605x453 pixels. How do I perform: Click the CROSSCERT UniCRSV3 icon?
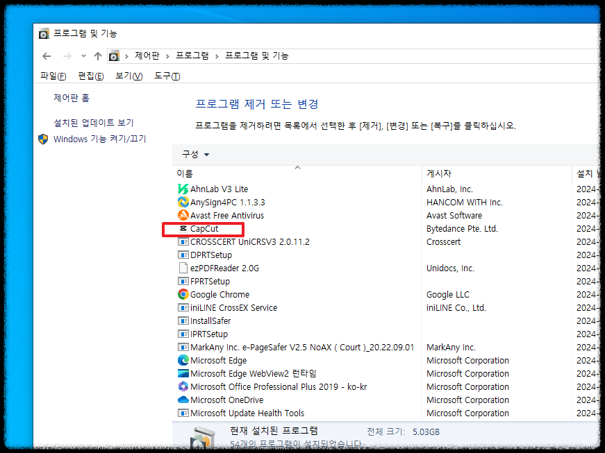point(183,242)
